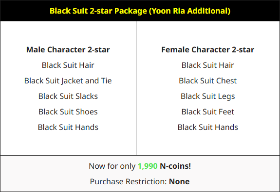Click Black Suit Slacks entry
Screen dimensions: 280x192
click(x=68, y=96)
